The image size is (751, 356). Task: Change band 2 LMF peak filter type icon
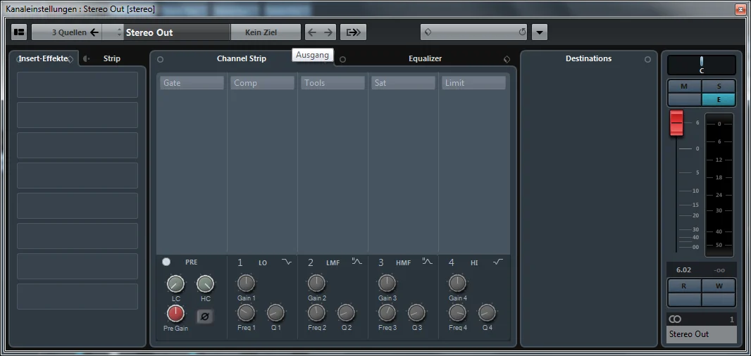(x=357, y=262)
